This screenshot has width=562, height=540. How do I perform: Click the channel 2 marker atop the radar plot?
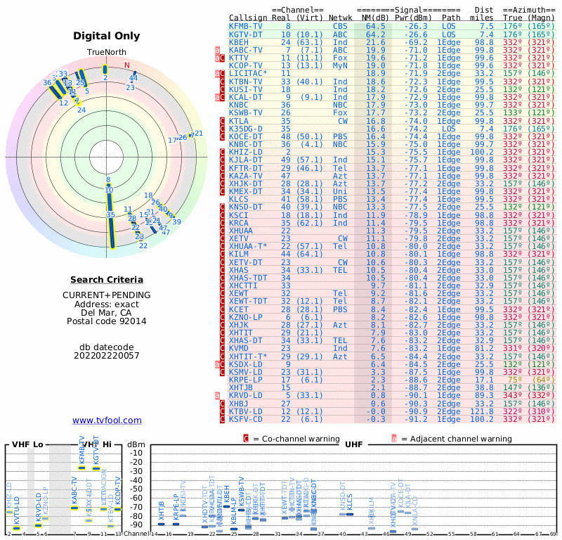pyautogui.click(x=105, y=69)
